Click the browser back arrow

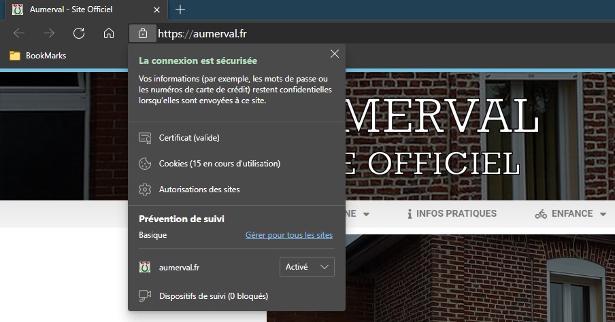(x=19, y=33)
